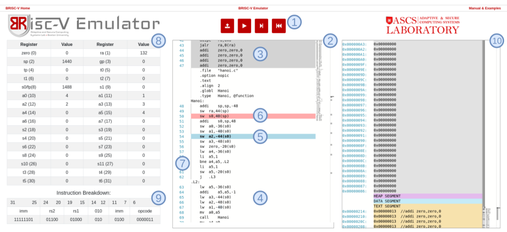
Task: Open the BRISC-V Home link
Action: 18,8
